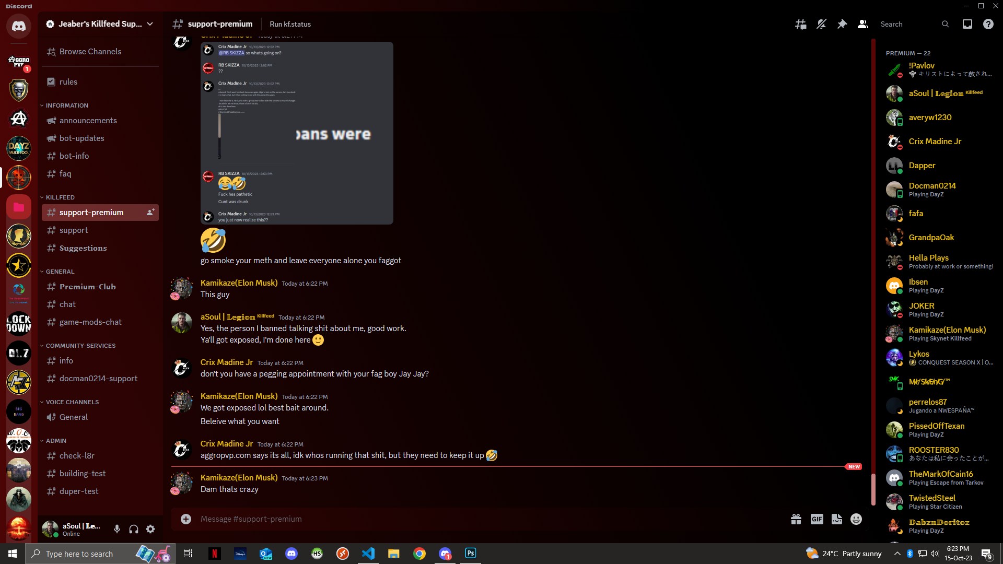1003x564 pixels.
Task: Open User Settings gear
Action: (x=150, y=530)
